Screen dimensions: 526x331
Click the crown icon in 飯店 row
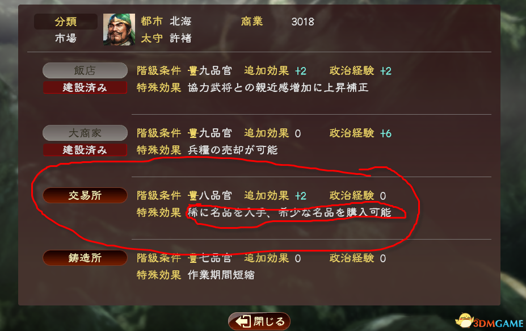193,70
